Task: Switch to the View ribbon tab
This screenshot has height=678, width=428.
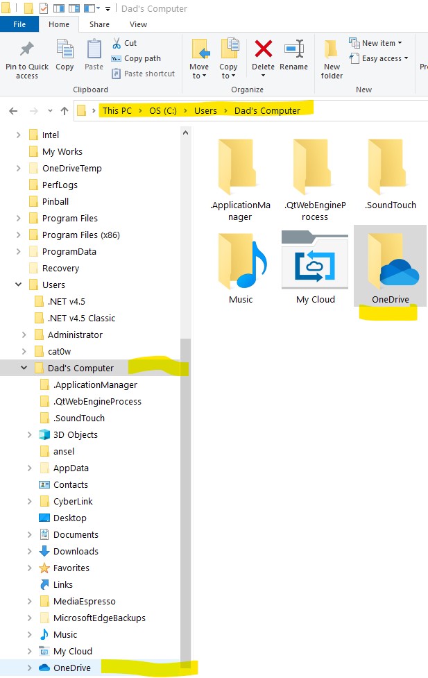Action: 138,24
